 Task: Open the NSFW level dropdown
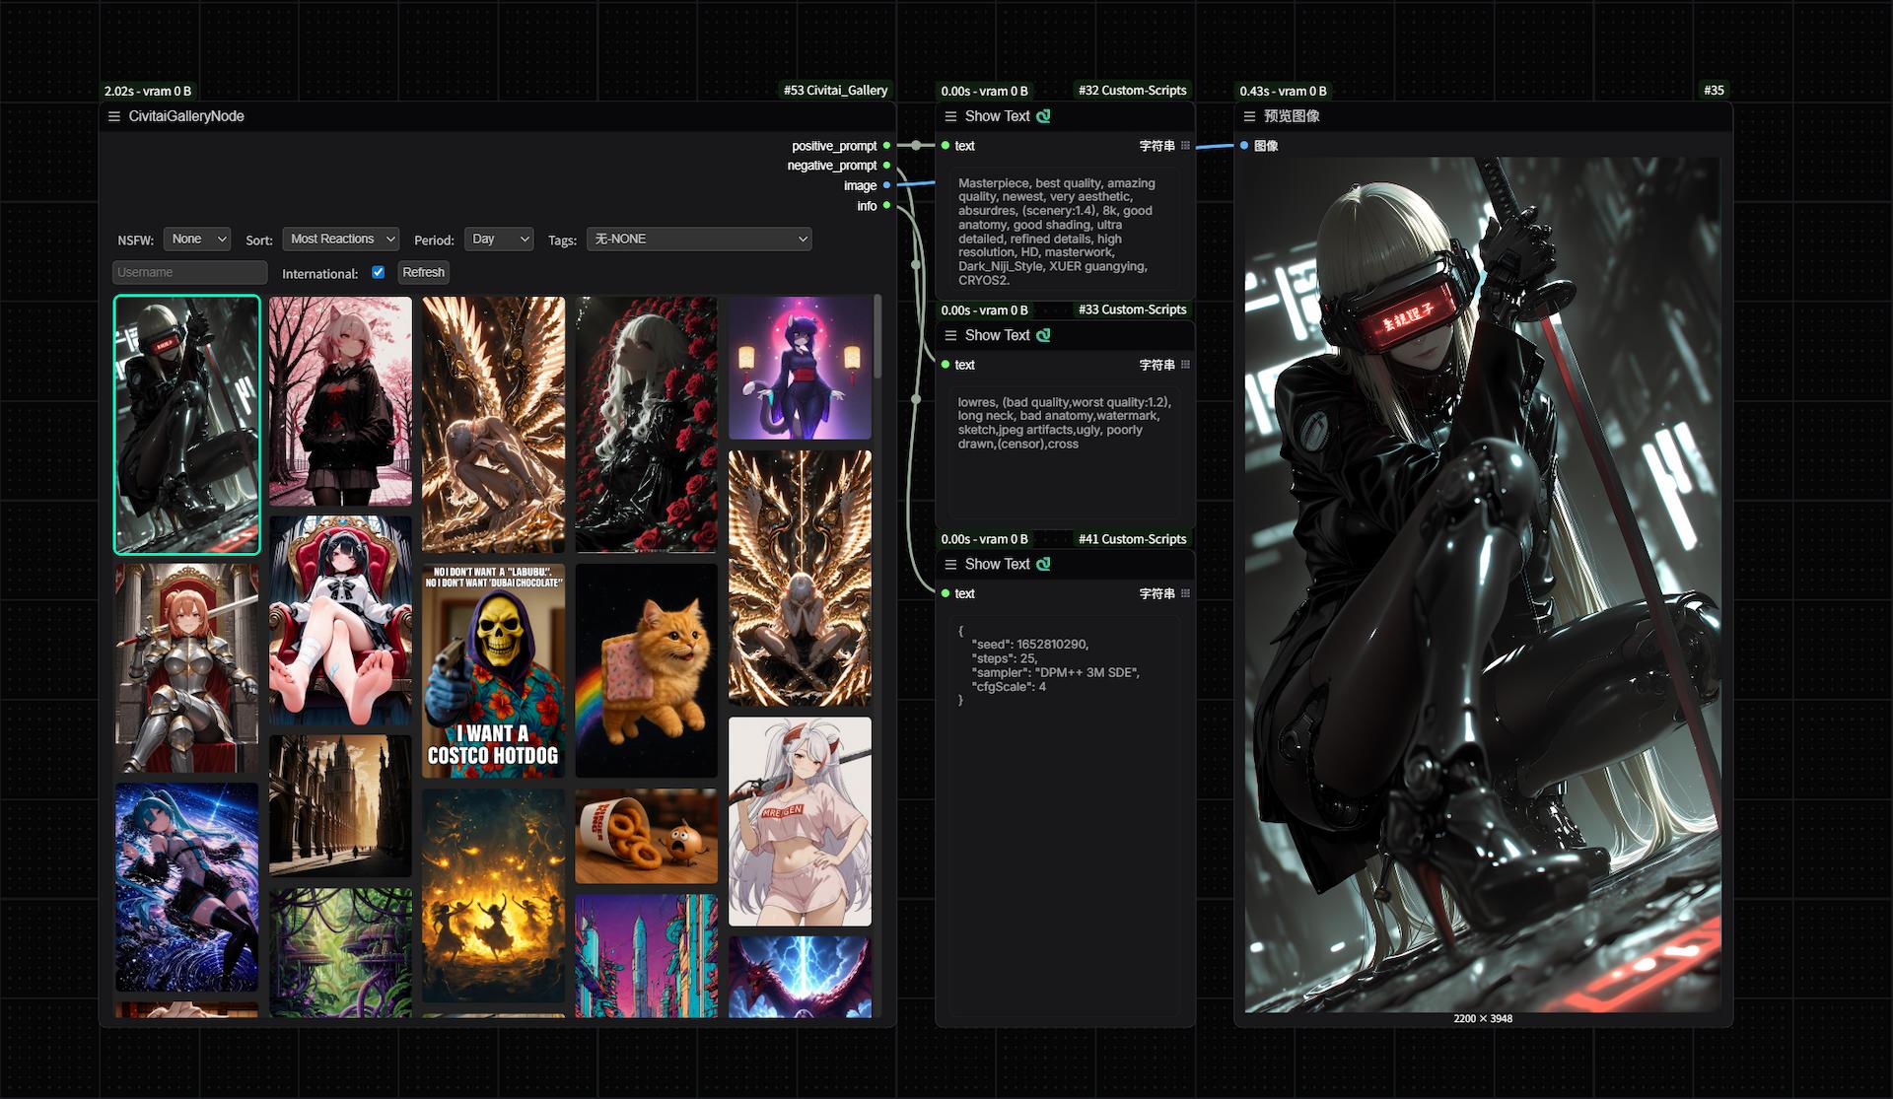tap(197, 239)
